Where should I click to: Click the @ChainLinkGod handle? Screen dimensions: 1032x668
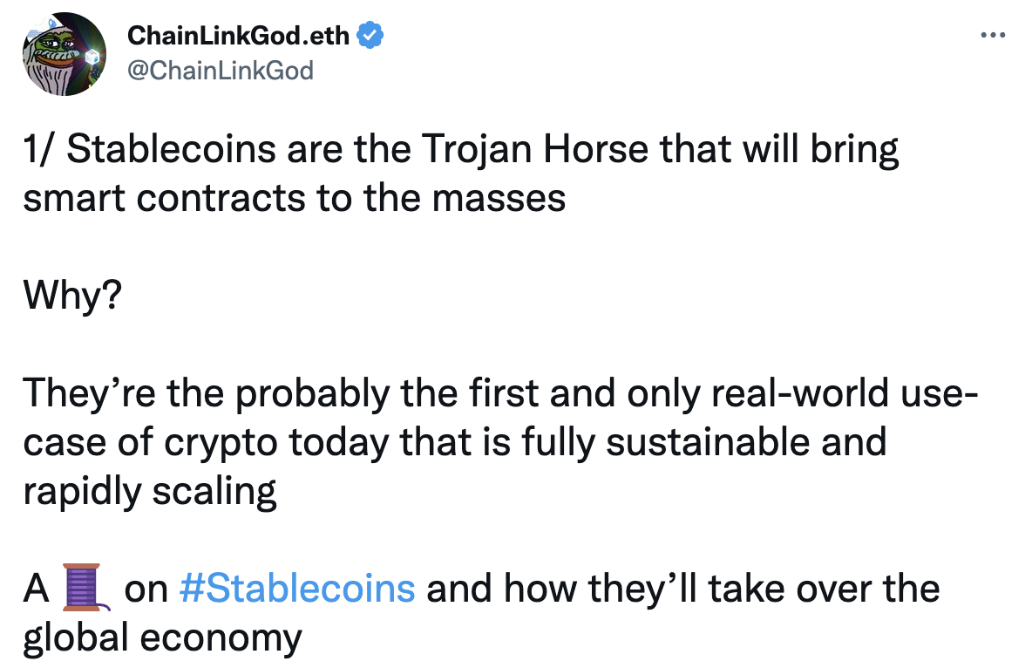point(221,70)
